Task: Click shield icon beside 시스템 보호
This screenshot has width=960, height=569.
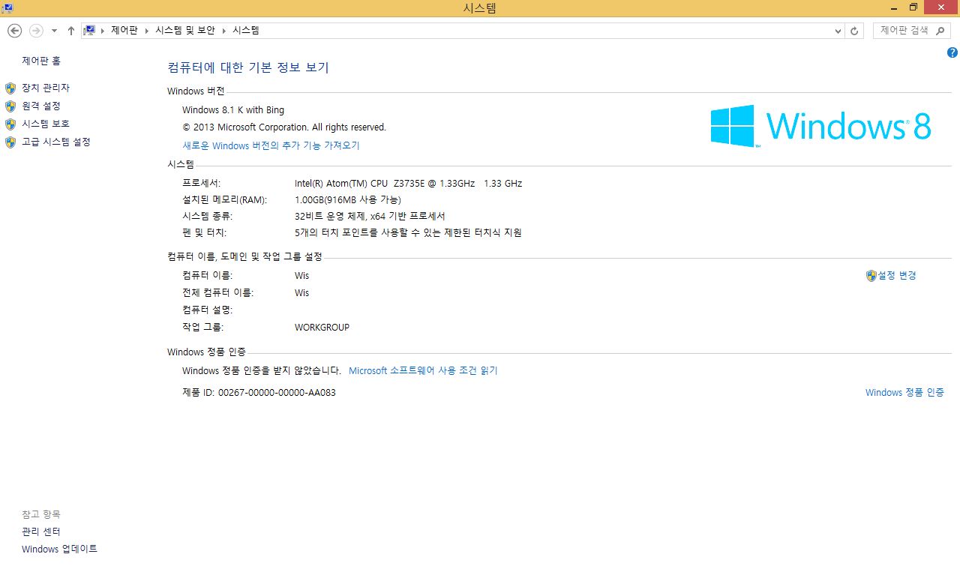Action: click(x=10, y=124)
